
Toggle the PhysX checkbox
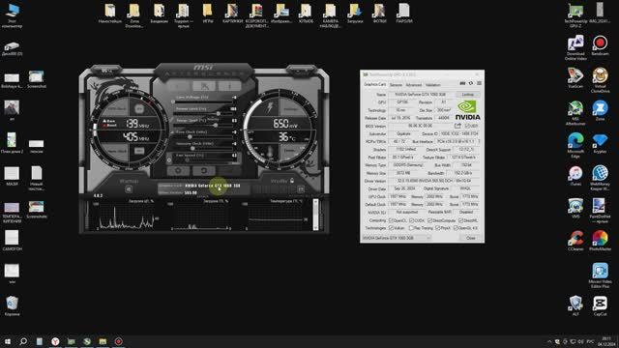pos(437,228)
